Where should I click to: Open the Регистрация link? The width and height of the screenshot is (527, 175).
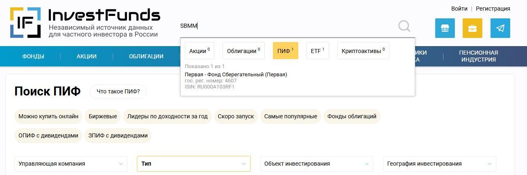coord(493,9)
